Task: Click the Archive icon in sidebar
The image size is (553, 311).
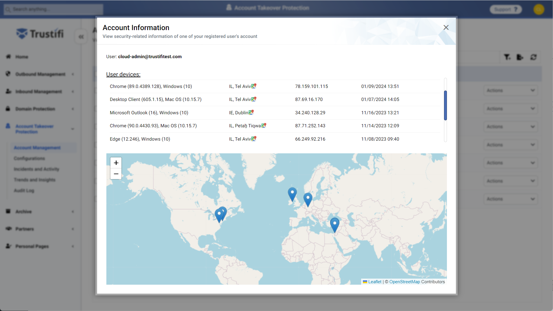Action: (8, 211)
